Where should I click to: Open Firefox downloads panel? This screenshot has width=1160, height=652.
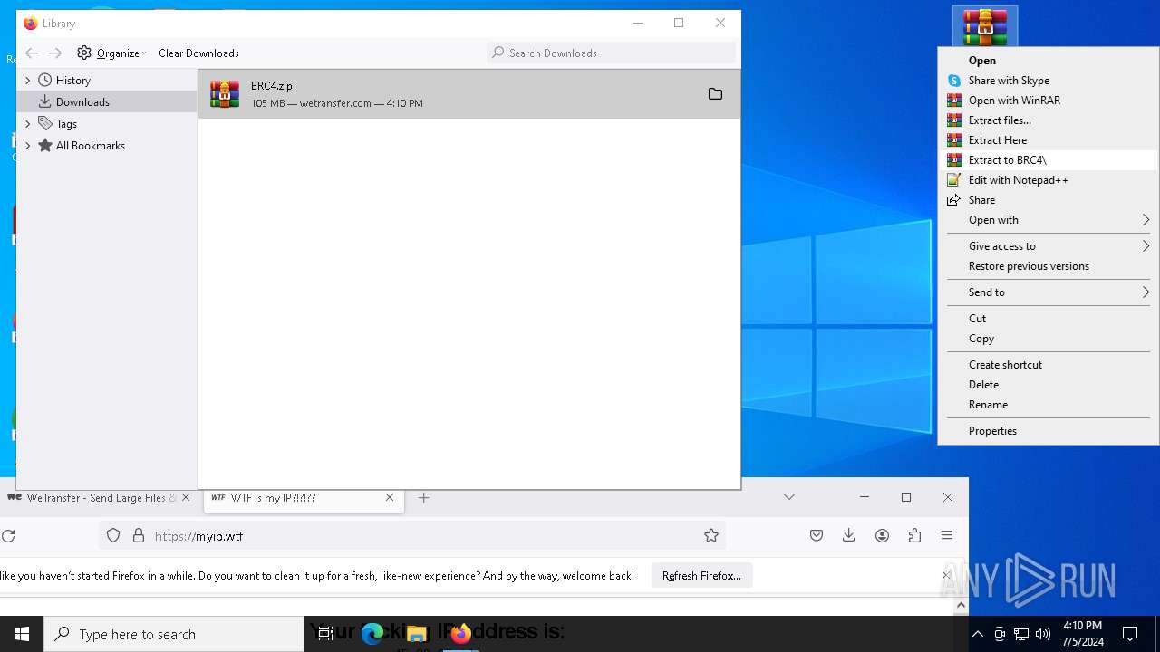coord(849,536)
